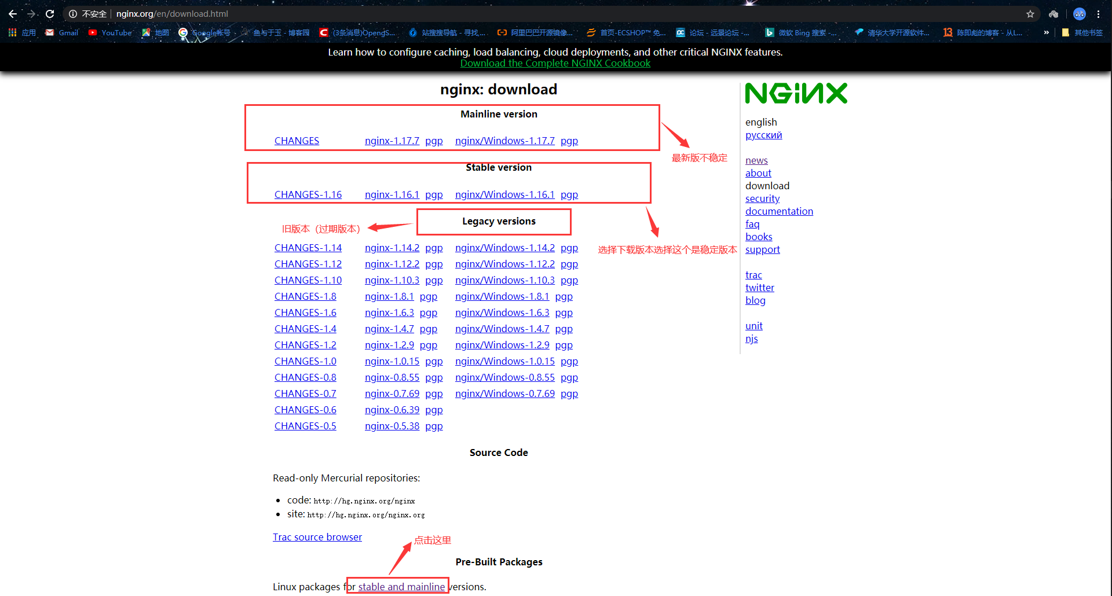
Task: Open the security page in sidebar
Action: coord(762,198)
